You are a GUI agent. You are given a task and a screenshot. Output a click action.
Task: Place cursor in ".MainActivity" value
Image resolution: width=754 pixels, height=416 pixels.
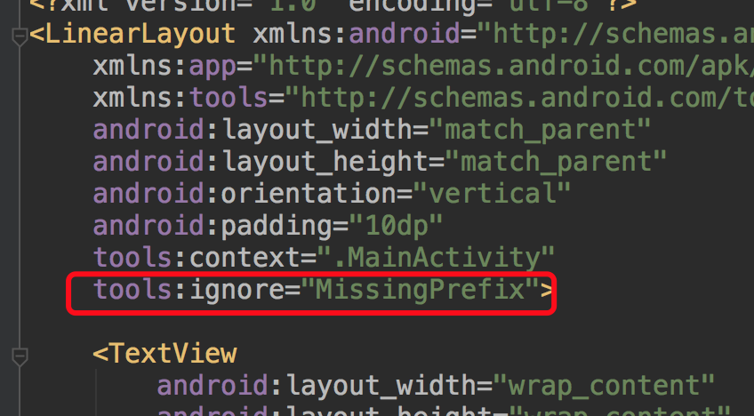(437, 258)
